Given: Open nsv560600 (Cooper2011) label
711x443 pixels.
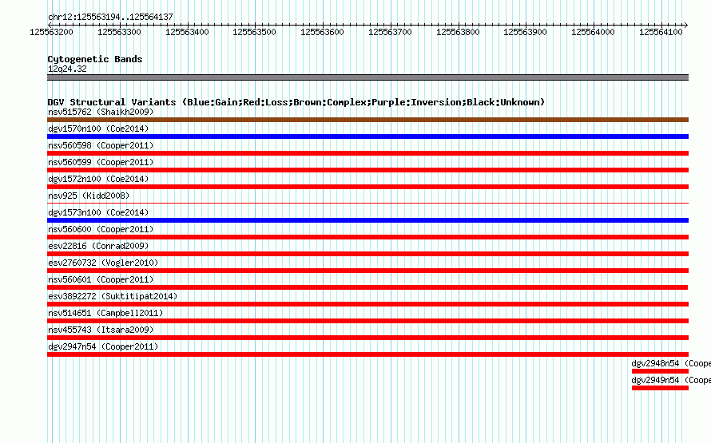Looking at the screenshot, I should [101, 229].
